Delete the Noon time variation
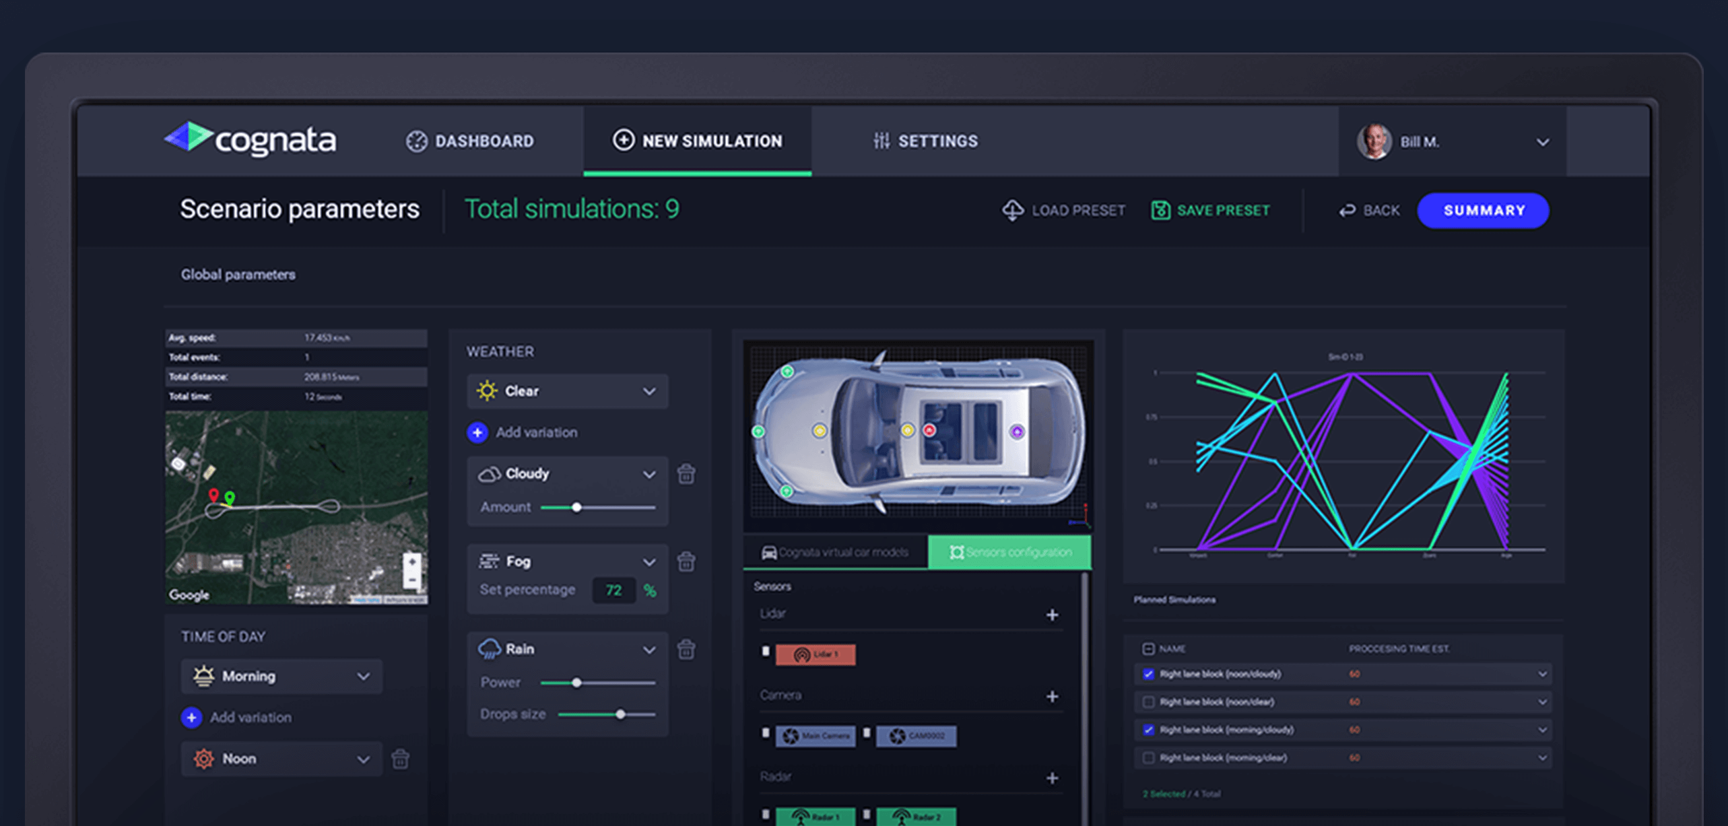The height and width of the screenshot is (826, 1728). [x=400, y=759]
